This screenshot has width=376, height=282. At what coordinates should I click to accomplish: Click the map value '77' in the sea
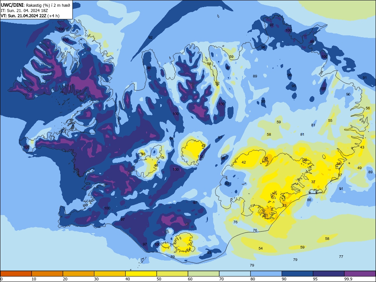pos(341,256)
